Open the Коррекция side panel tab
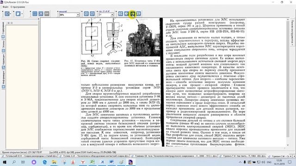 coord(3,61)
